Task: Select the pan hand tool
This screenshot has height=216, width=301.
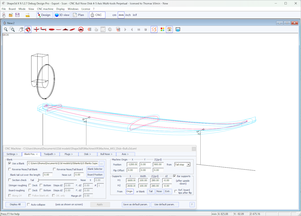Action: click(21, 30)
